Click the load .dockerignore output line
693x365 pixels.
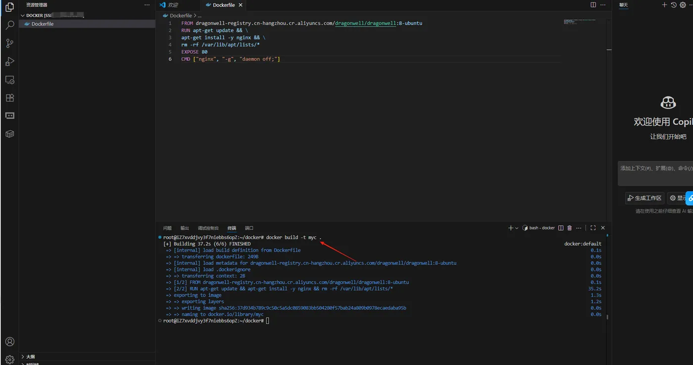point(208,269)
